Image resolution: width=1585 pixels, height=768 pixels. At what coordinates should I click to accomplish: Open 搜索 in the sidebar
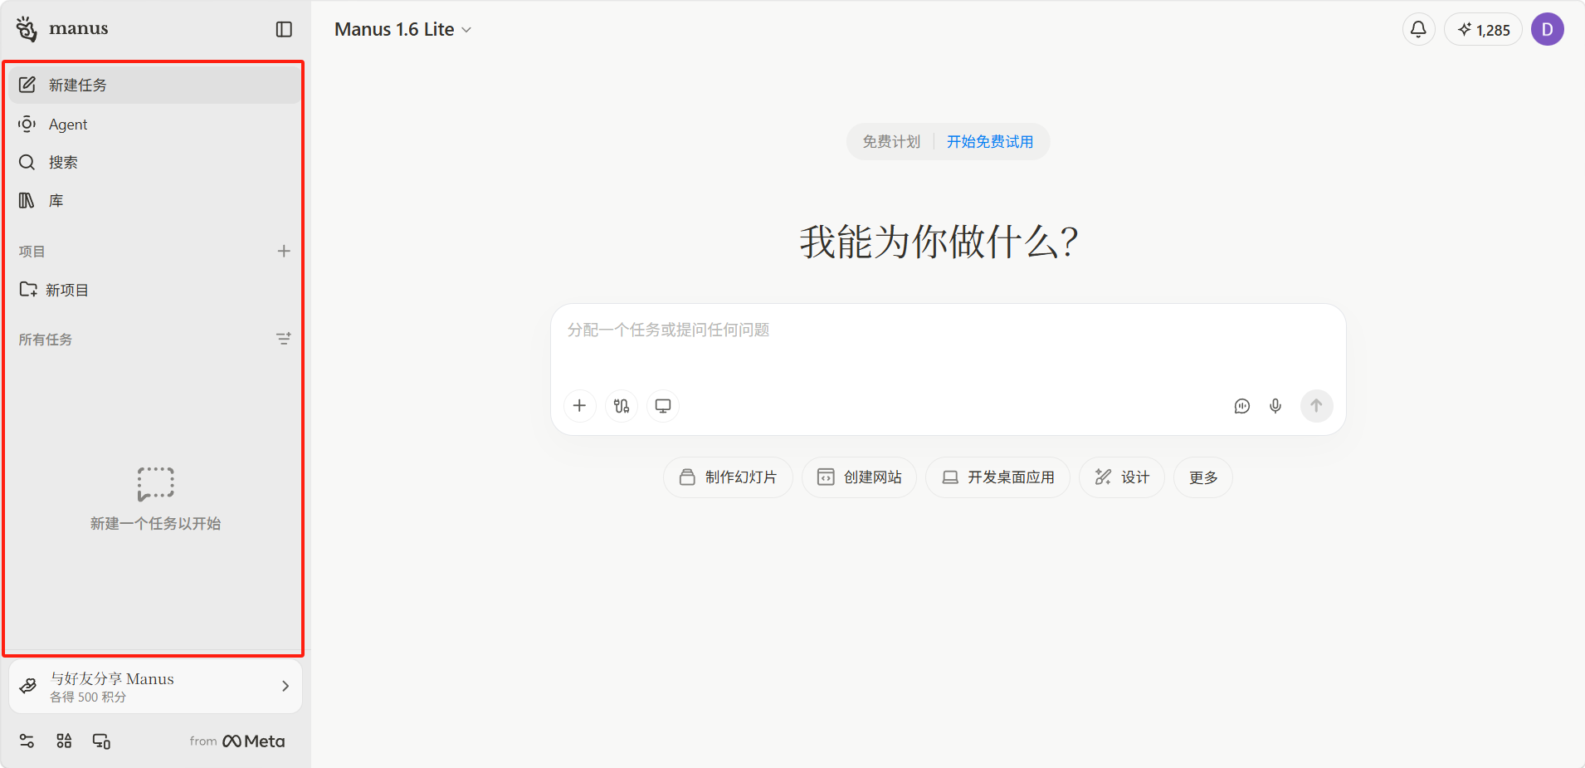click(x=155, y=162)
